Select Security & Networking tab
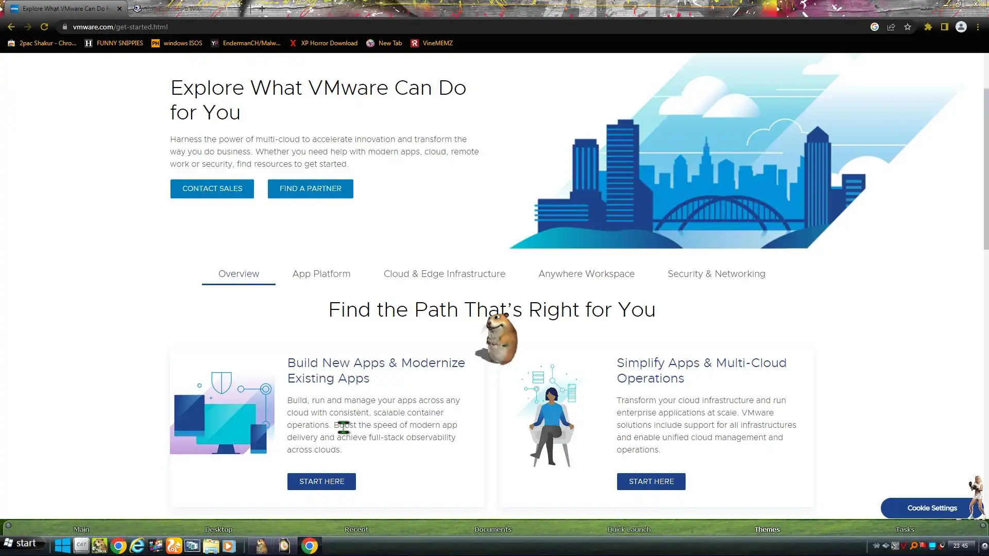The width and height of the screenshot is (989, 556). pyautogui.click(x=716, y=274)
